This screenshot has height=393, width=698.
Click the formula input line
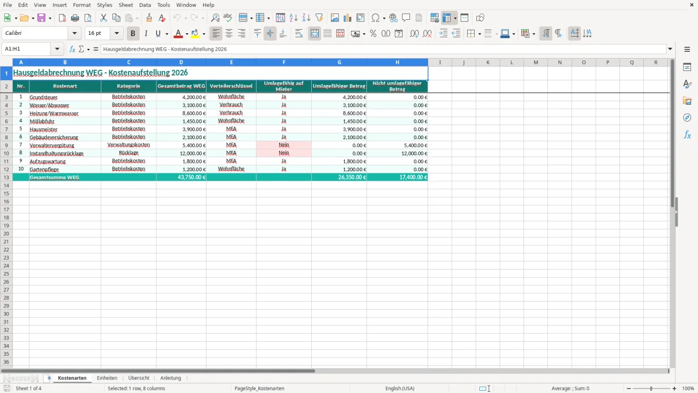[x=383, y=49]
